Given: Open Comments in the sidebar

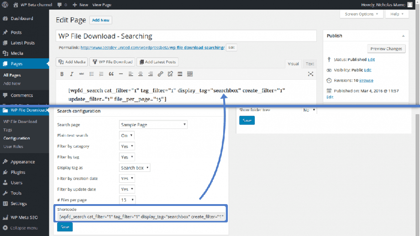Looking at the screenshot, I should point(22,95).
